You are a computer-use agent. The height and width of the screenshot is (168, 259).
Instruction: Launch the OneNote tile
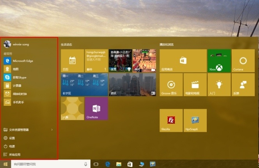point(96,108)
